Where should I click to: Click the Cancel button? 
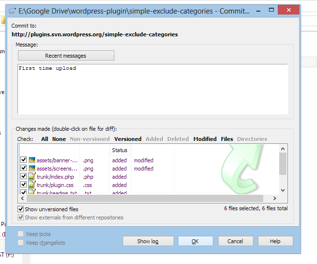236,241
